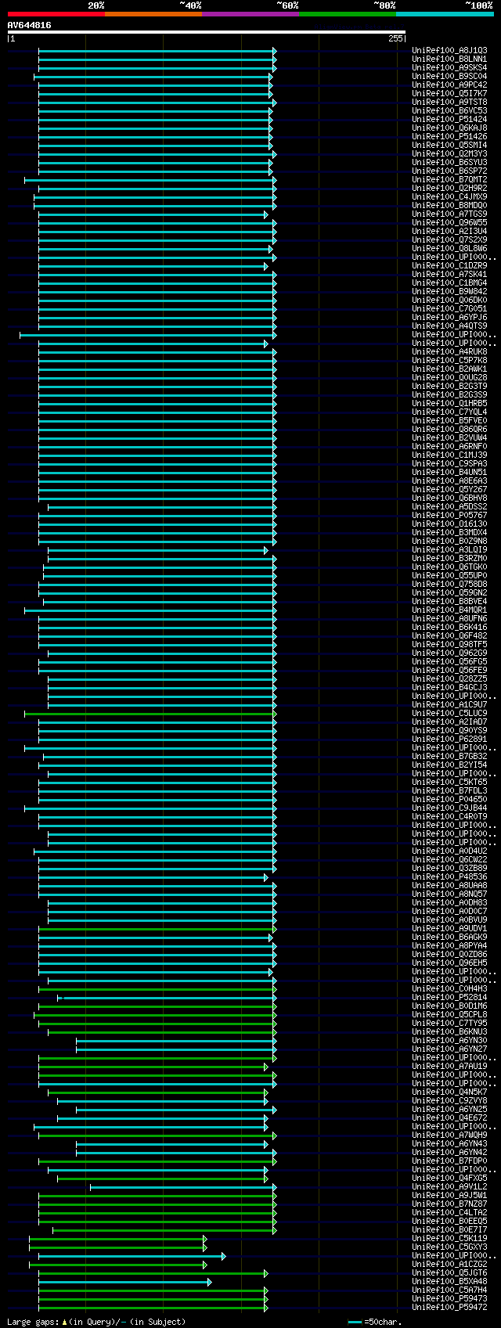The image size is (501, 1328).
Task: Open hit UniRef100_P51426
Action: point(449,137)
